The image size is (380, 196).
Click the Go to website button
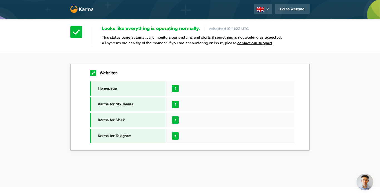tap(292, 9)
